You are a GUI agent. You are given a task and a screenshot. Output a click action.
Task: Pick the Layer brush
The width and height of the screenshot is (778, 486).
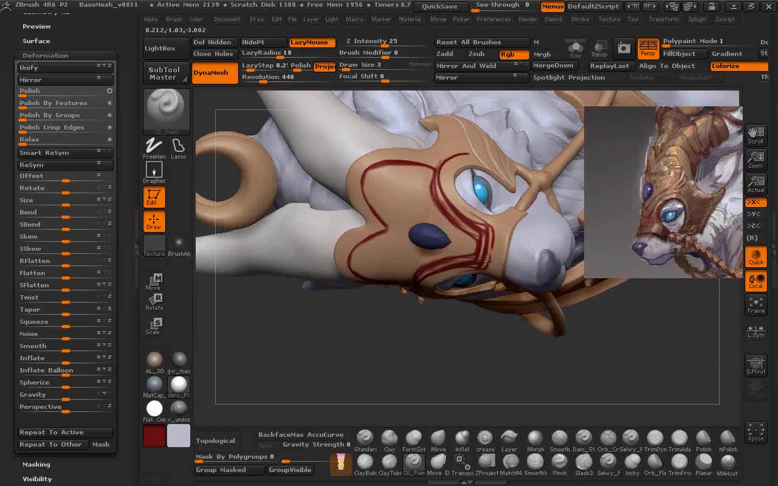click(x=509, y=440)
